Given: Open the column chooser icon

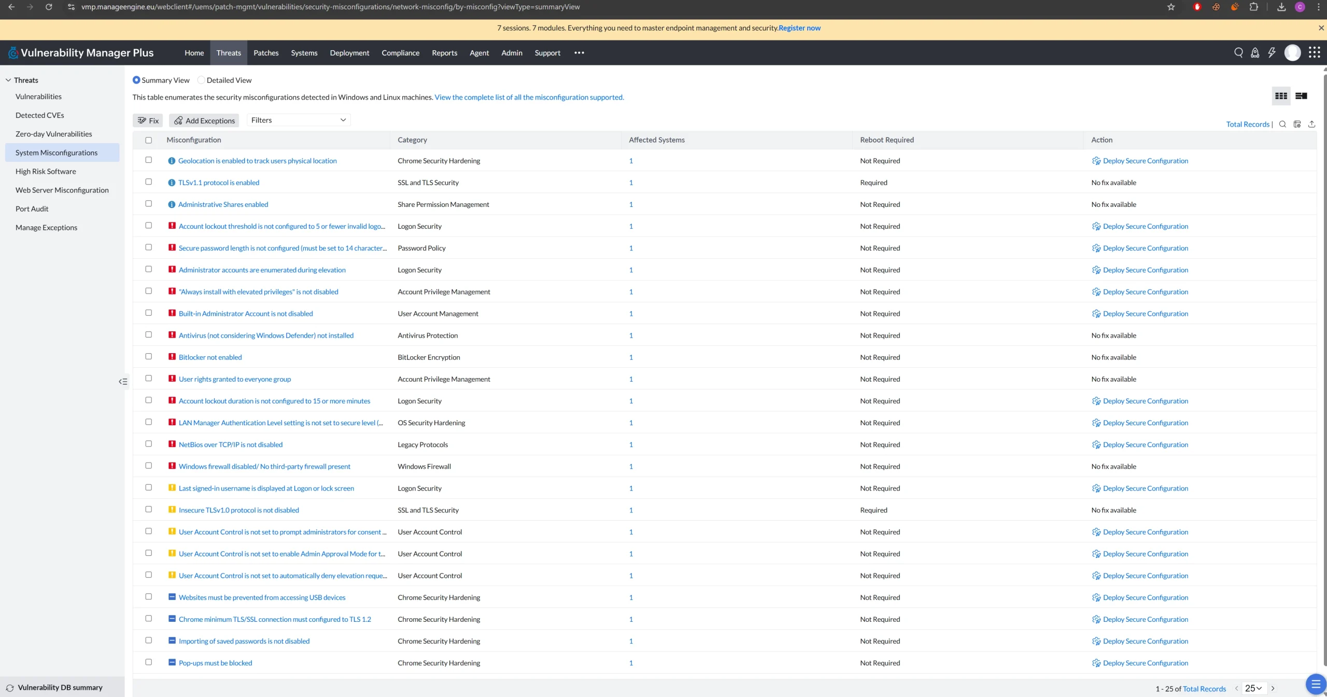Looking at the screenshot, I should tap(1297, 124).
